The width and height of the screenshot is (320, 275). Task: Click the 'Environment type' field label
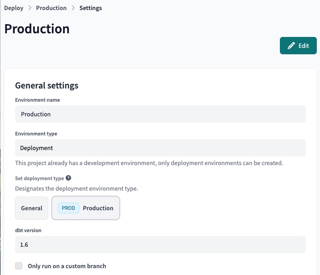click(x=36, y=134)
